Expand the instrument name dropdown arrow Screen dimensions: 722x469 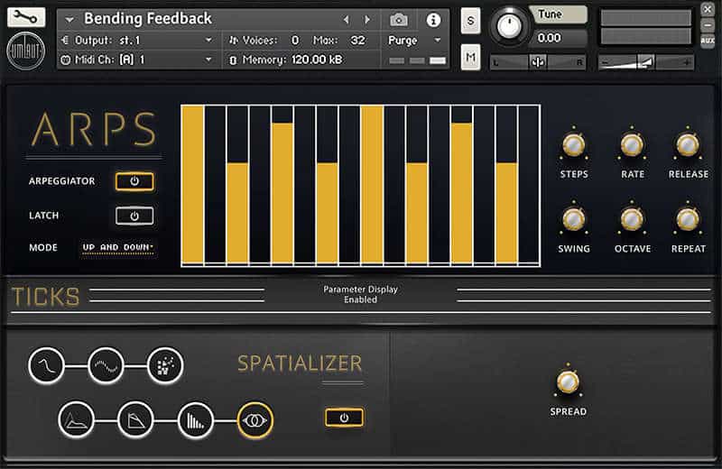point(69,20)
